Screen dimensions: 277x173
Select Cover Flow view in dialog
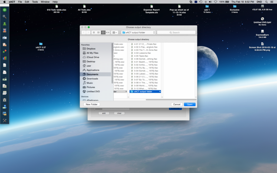click(x=108, y=32)
